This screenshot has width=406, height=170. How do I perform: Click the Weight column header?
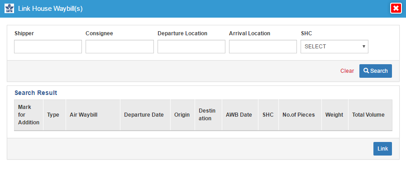pyautogui.click(x=335, y=115)
